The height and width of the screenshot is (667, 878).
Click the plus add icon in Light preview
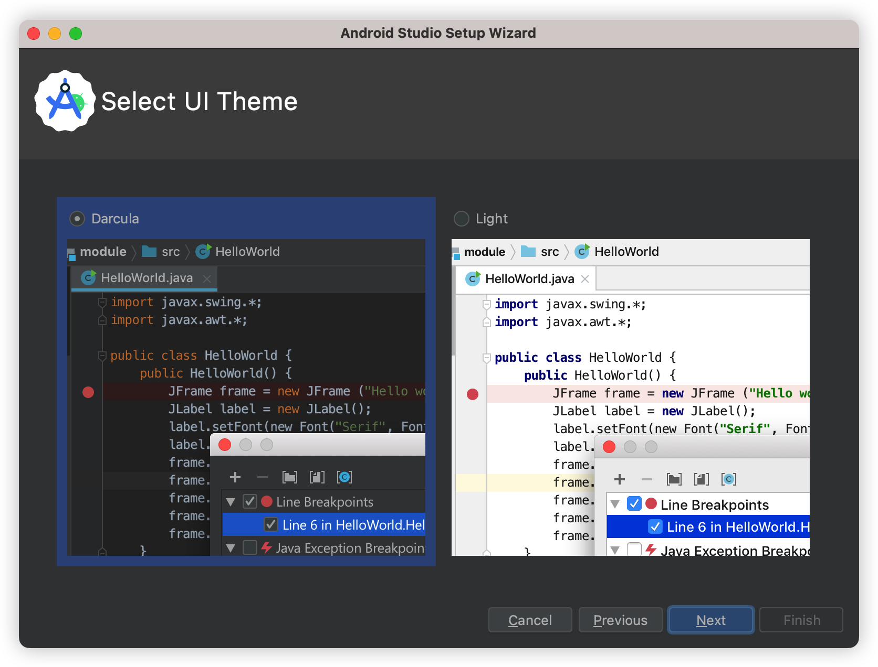(620, 479)
